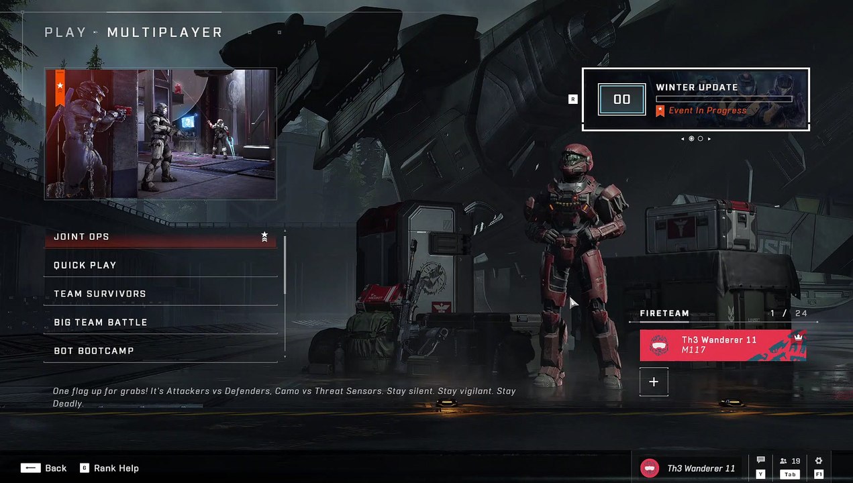Click the 00 event level badge

point(622,99)
